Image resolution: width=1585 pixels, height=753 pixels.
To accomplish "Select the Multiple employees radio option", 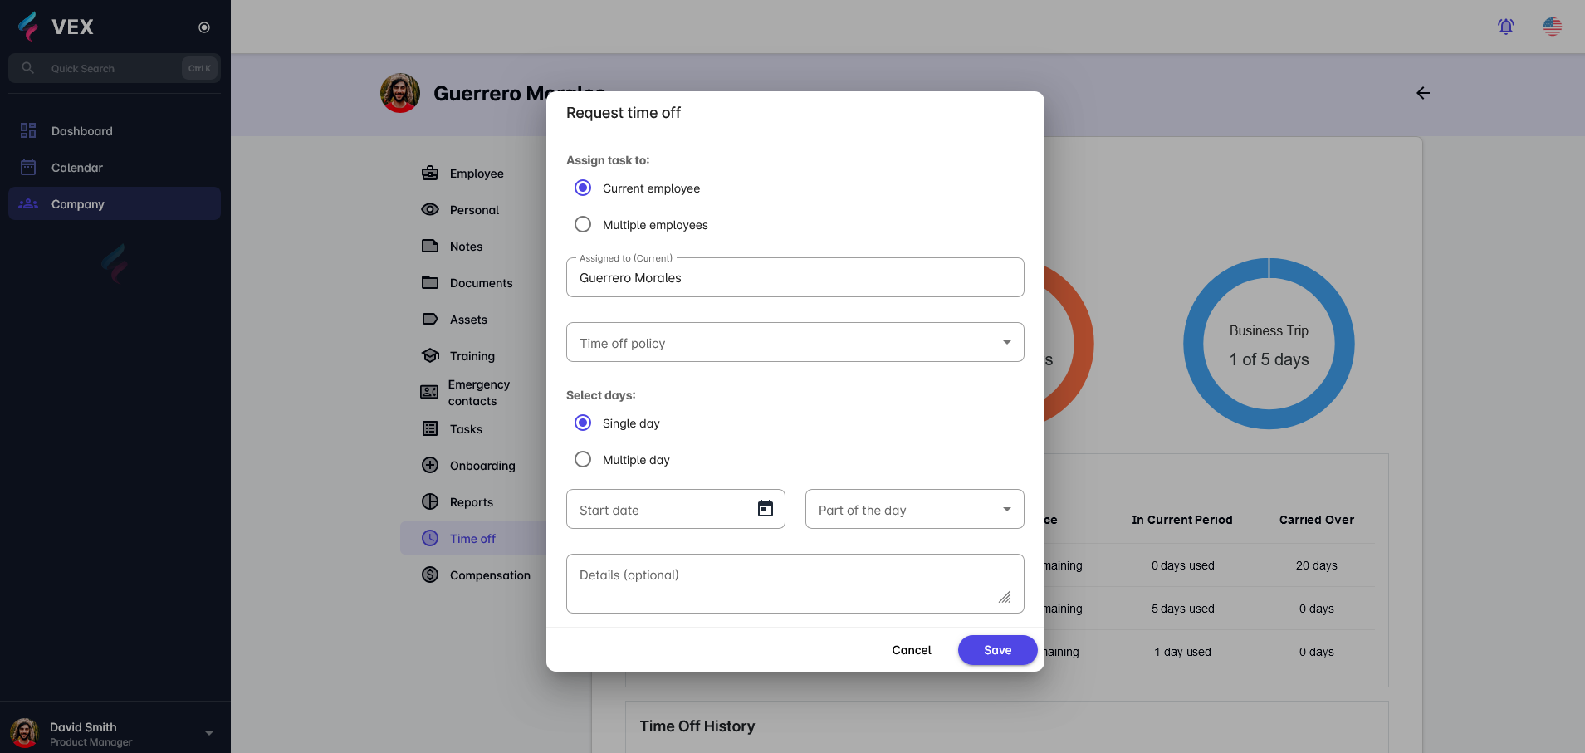I will 583,225.
